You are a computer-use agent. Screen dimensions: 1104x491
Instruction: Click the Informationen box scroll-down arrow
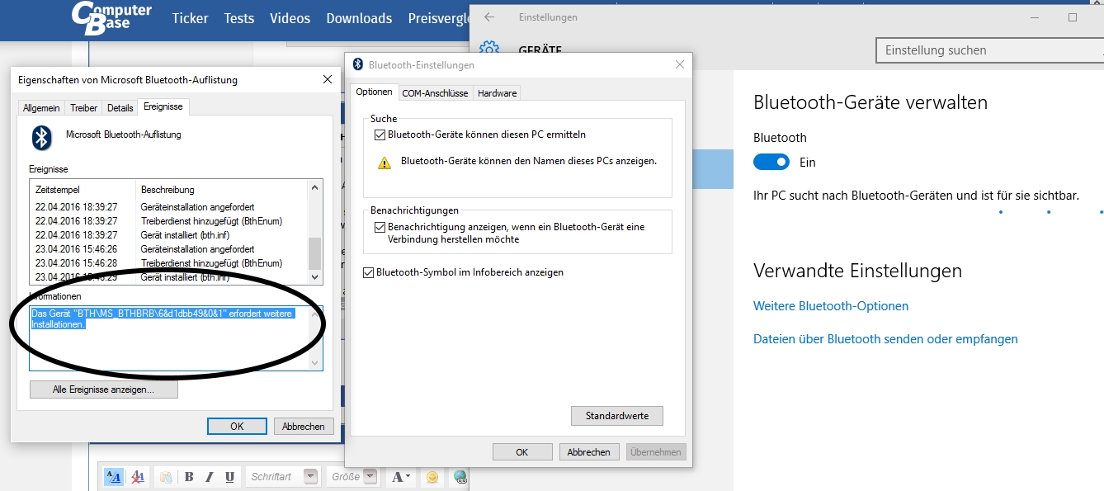[x=314, y=363]
